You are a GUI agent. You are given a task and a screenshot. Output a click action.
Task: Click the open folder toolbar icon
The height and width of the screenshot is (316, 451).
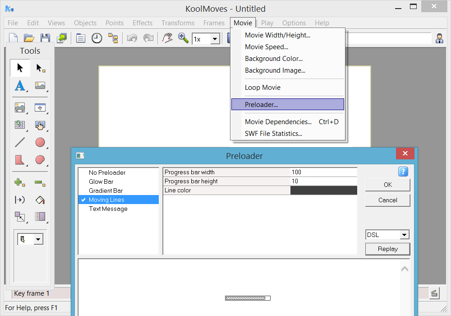point(29,38)
